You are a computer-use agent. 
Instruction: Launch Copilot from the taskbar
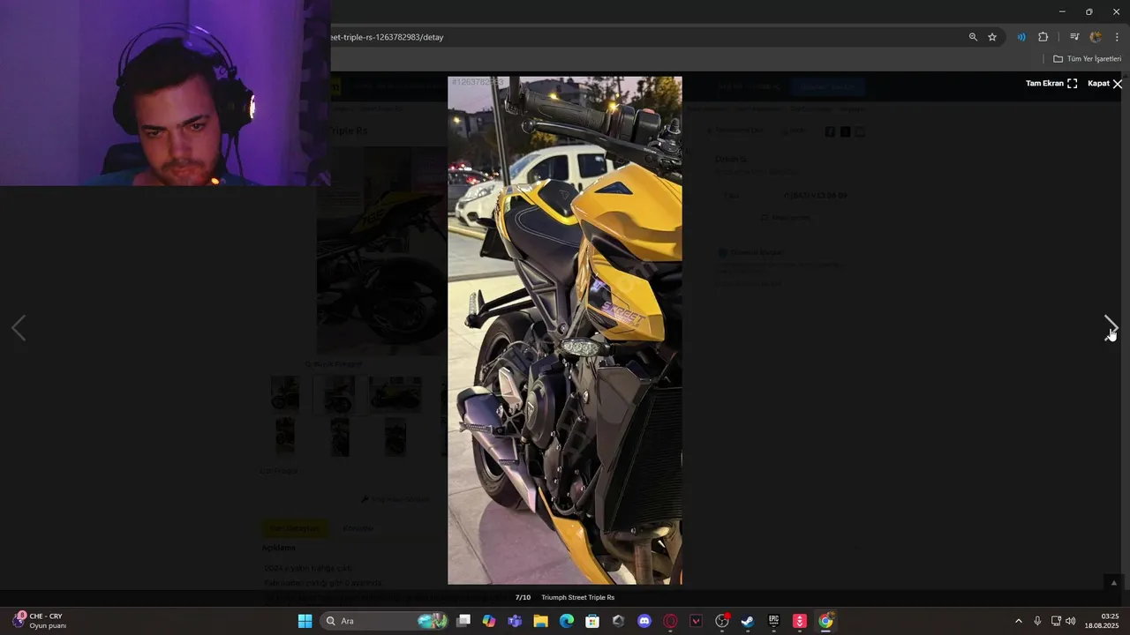click(489, 621)
